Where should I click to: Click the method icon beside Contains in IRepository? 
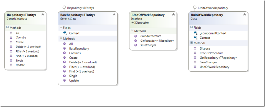click(11, 38)
